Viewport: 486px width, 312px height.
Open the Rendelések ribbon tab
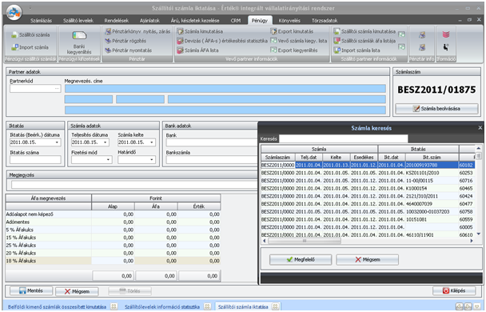click(x=117, y=21)
